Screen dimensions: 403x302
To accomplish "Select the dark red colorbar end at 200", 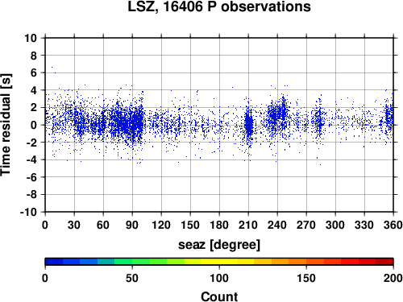I will coord(384,262).
